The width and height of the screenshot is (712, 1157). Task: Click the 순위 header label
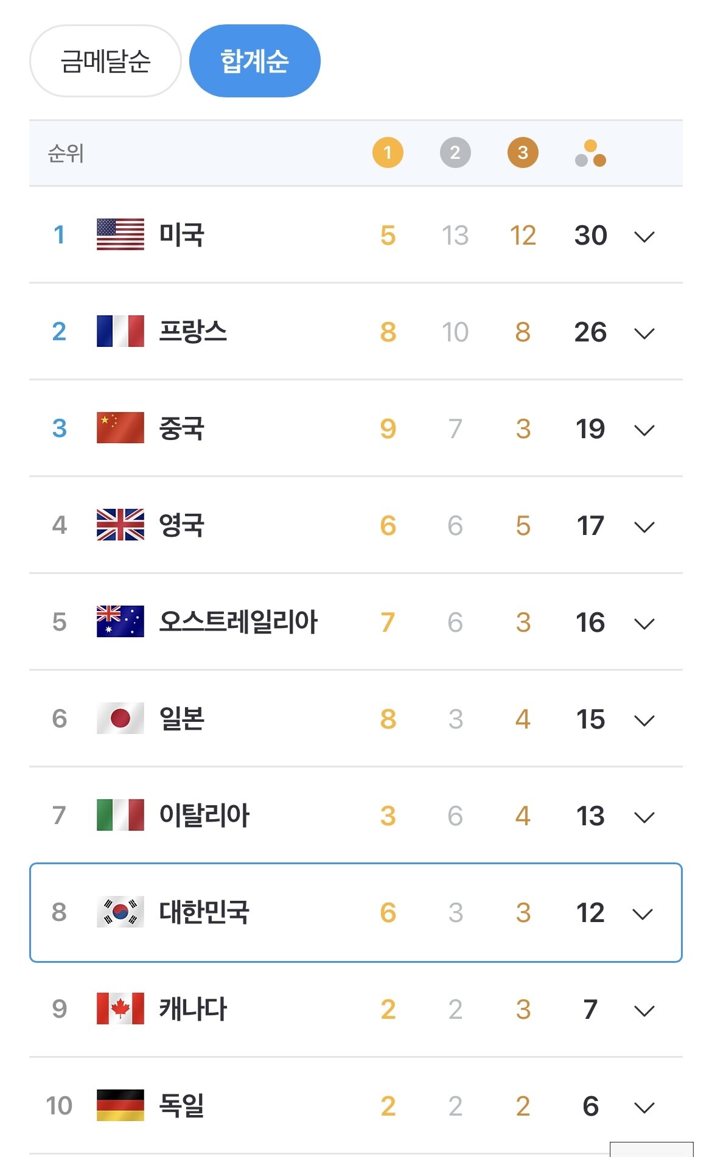coord(66,153)
